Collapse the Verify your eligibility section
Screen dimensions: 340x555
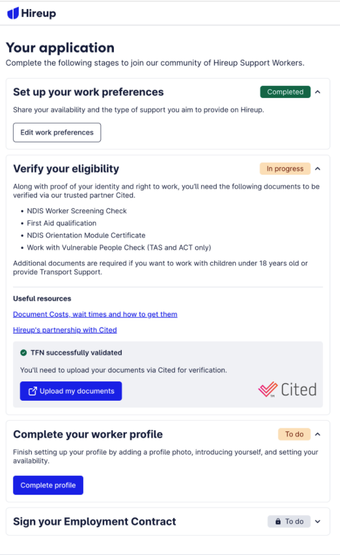point(318,169)
